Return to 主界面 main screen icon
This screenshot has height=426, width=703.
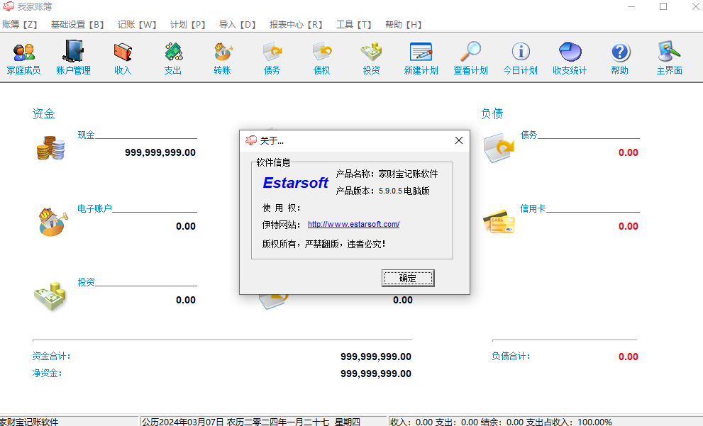coord(669,57)
